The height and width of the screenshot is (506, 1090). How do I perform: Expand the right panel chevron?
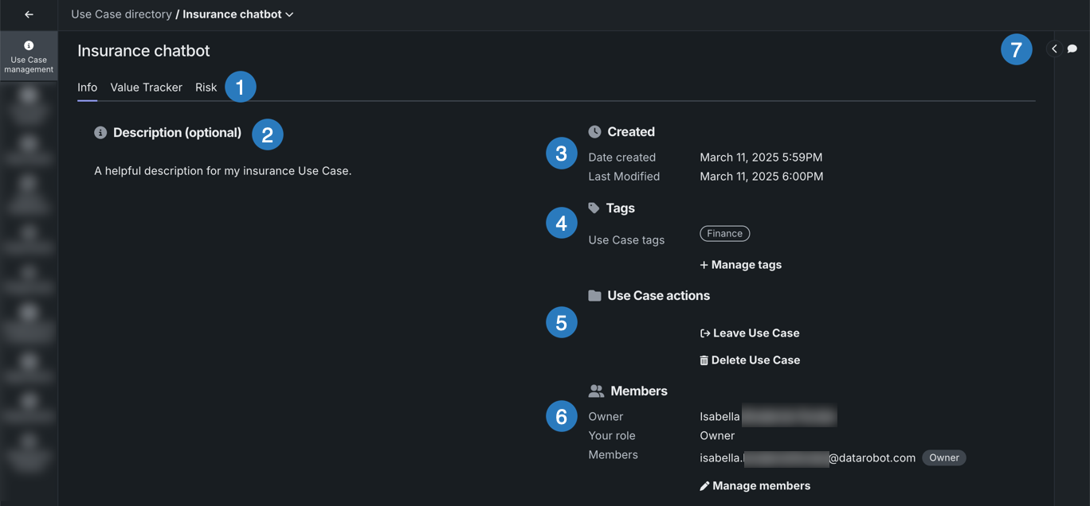[1054, 49]
